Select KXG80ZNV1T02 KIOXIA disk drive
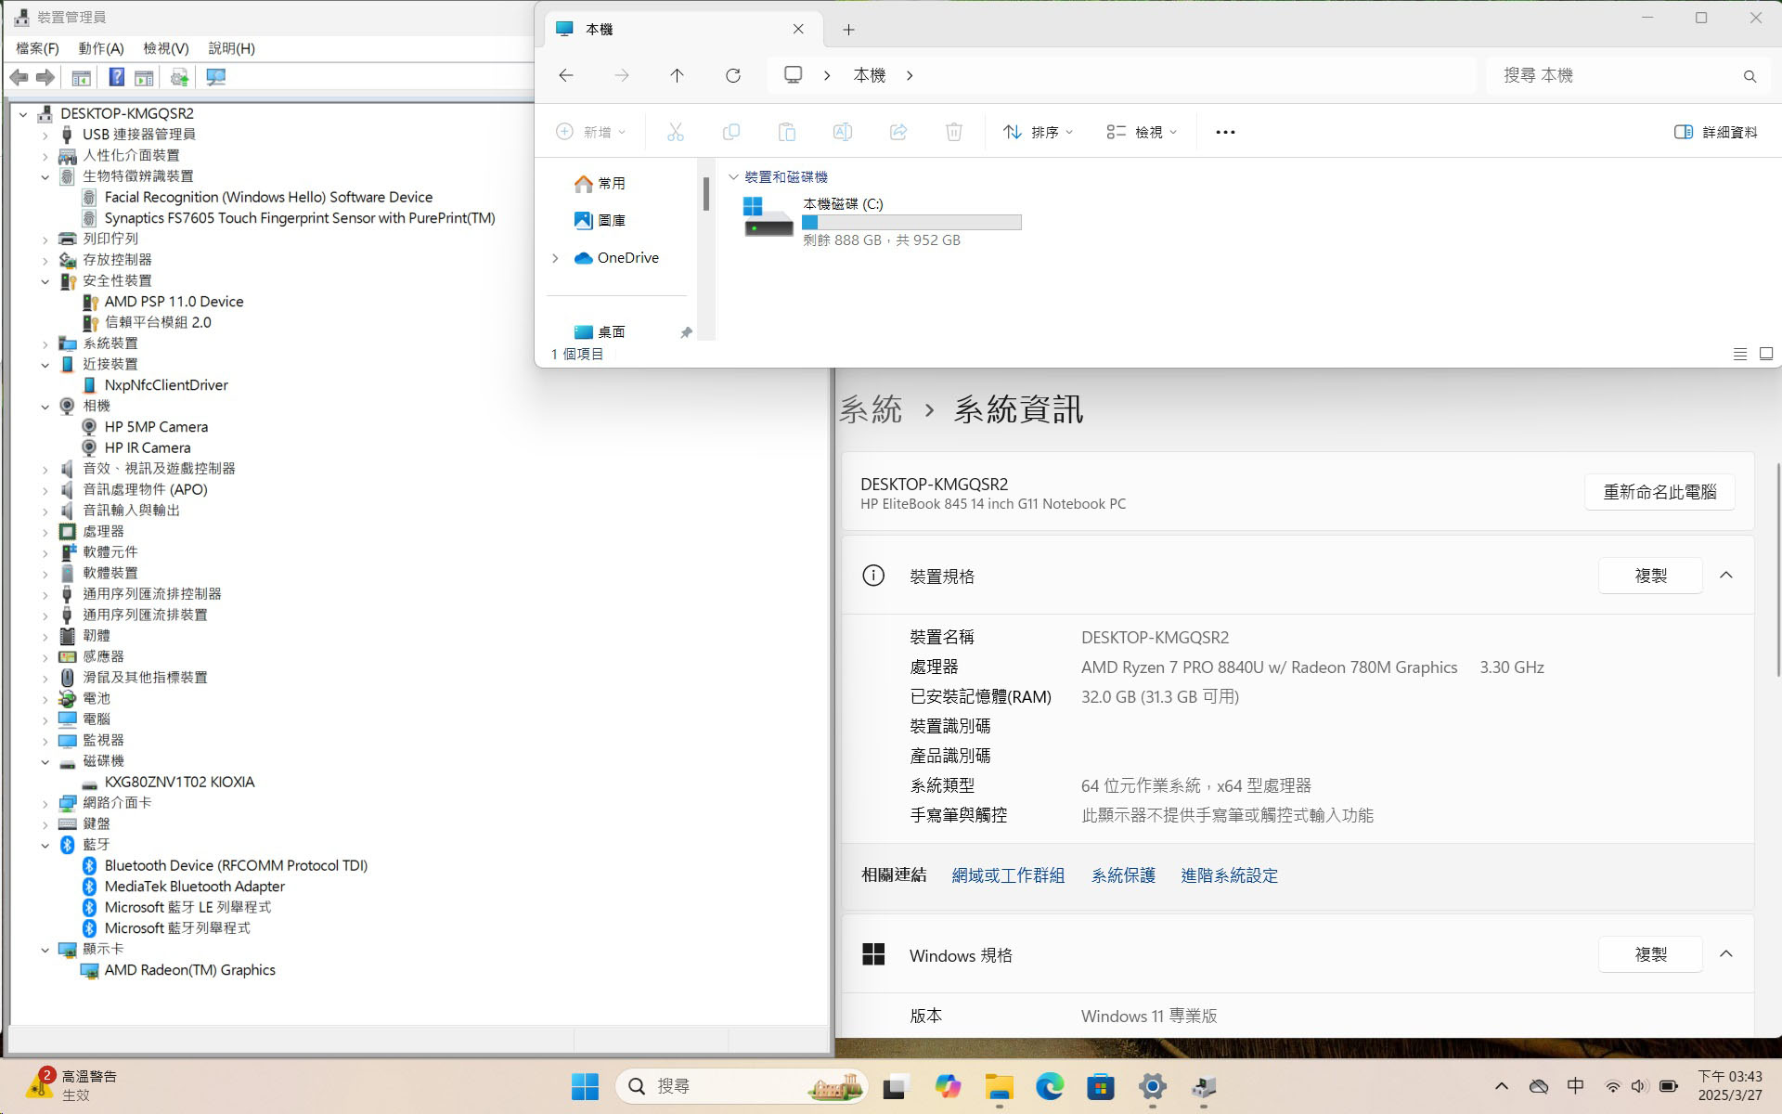Image resolution: width=1782 pixels, height=1114 pixels. click(x=179, y=783)
